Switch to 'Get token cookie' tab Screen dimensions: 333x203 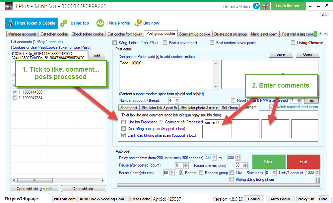coord(54,34)
